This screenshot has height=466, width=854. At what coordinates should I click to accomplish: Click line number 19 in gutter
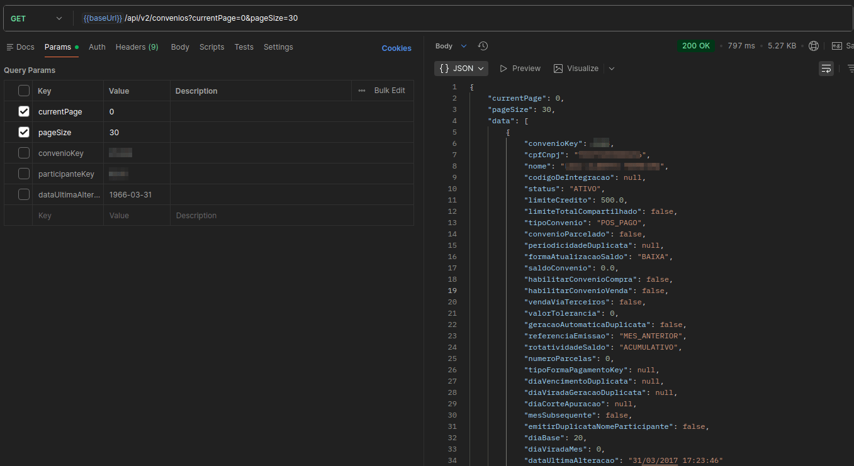[452, 291]
